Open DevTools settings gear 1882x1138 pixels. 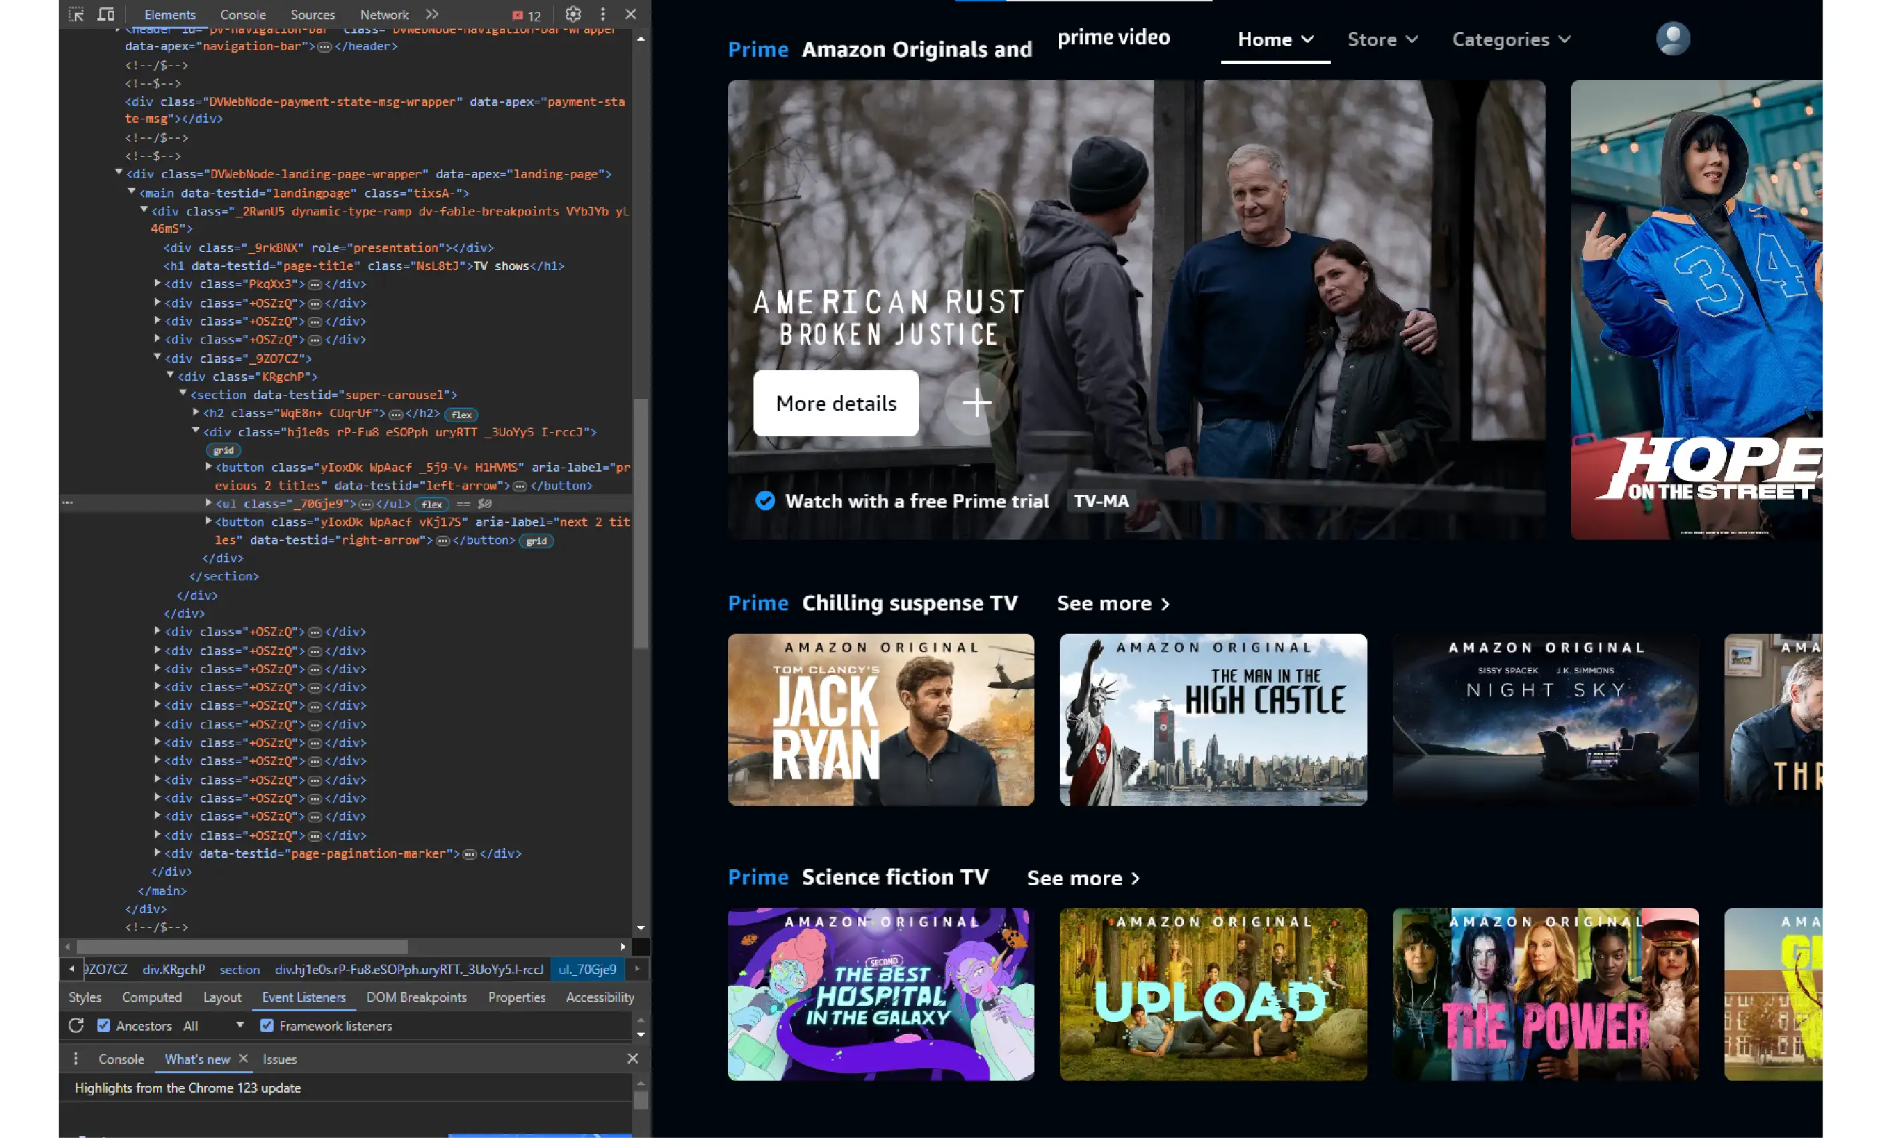[x=573, y=15]
